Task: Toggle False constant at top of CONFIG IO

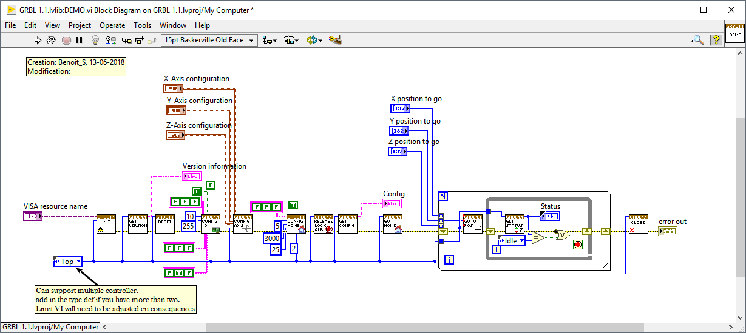Action: tap(210, 185)
